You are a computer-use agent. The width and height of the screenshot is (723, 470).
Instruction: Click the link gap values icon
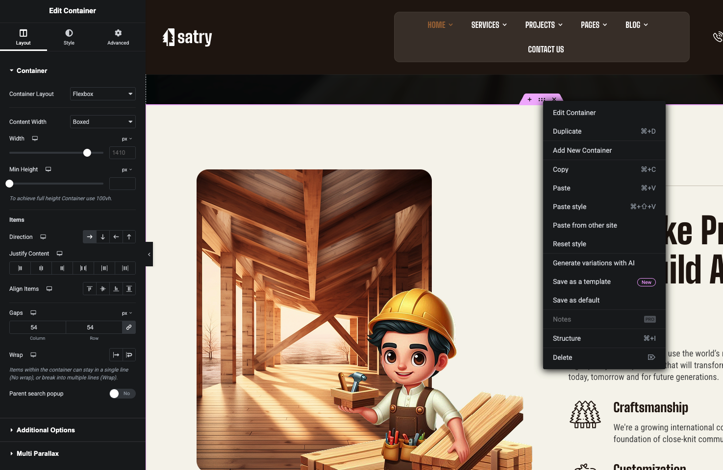[x=129, y=328]
